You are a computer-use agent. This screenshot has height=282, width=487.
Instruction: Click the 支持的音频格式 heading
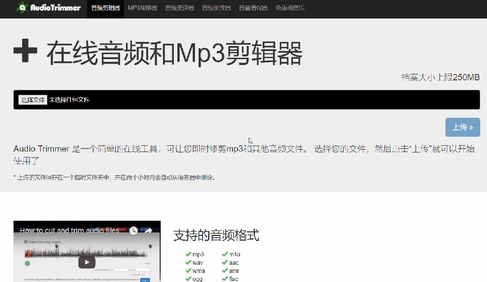pos(216,235)
